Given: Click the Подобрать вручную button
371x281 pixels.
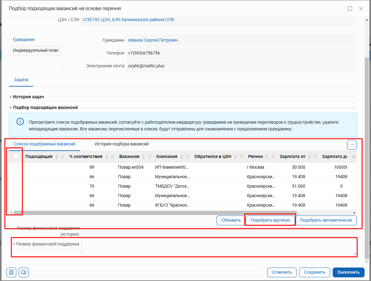Looking at the screenshot, I should (x=270, y=220).
